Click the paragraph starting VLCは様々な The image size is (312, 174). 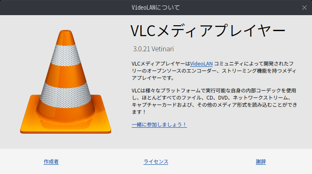pos(214,101)
